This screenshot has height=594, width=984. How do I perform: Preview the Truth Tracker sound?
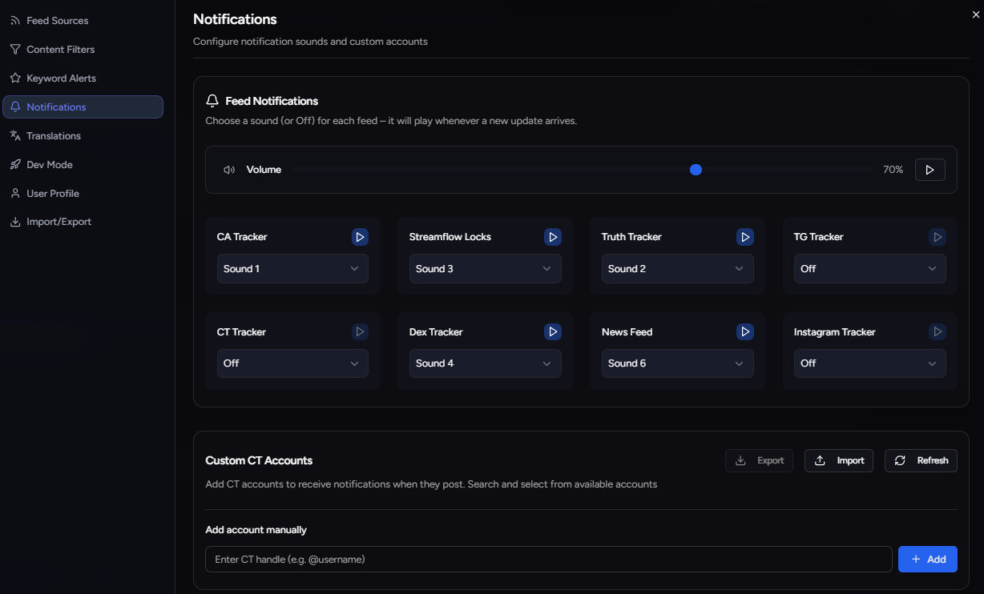tap(744, 236)
